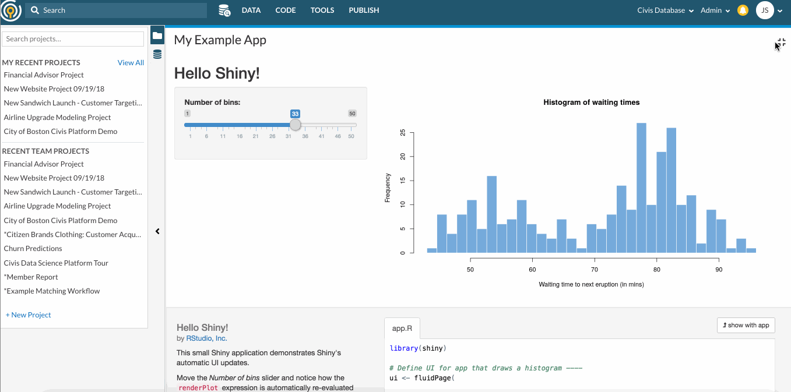Focus the top Search field
Screen dimensions: 791x392
[116, 10]
